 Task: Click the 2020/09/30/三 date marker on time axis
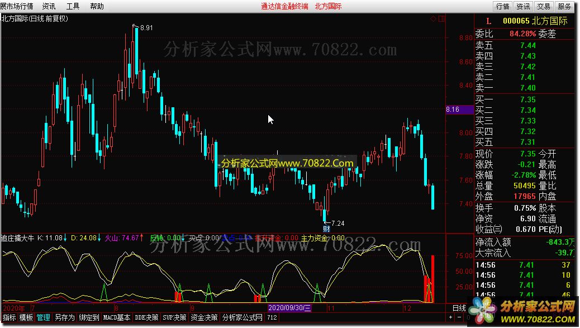point(289,308)
